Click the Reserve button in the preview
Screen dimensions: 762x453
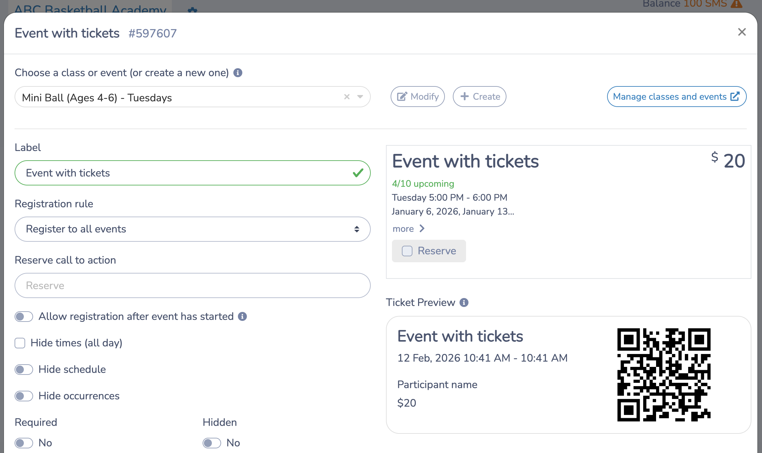[429, 251]
